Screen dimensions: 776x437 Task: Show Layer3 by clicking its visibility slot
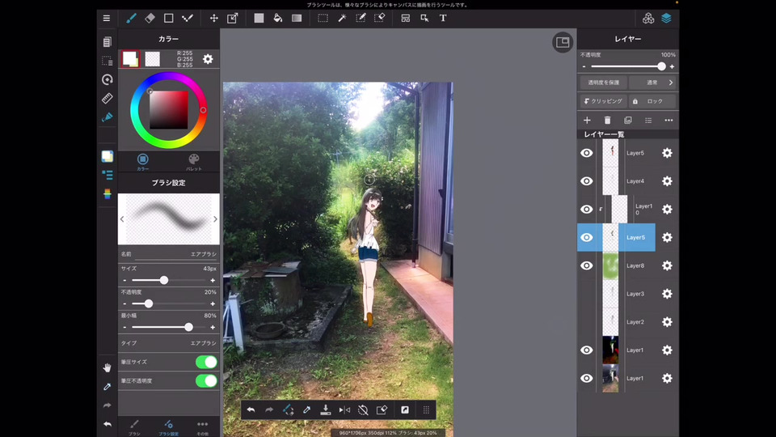pyautogui.click(x=587, y=294)
